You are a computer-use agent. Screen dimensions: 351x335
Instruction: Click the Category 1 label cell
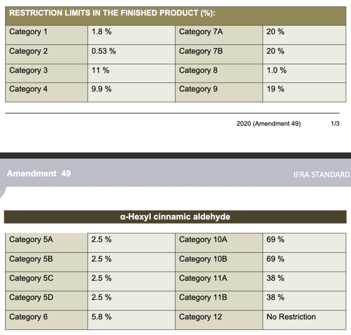coord(47,35)
